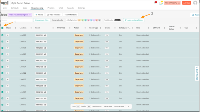Open the Filters button
Viewport: 200px width, 112px height.
[x=39, y=15]
